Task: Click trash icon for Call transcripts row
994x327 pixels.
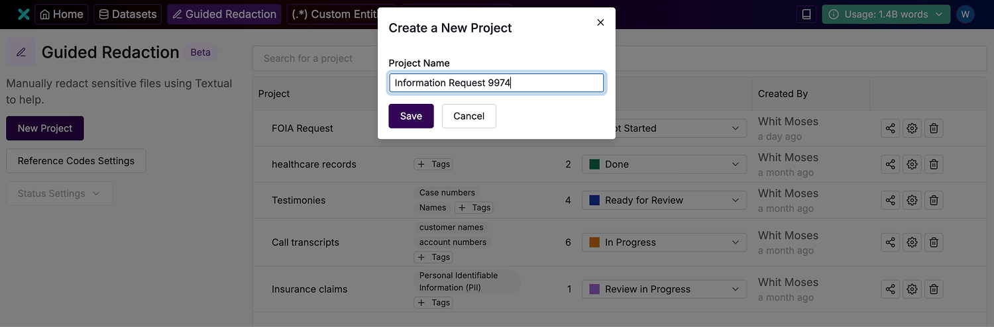Action: pyautogui.click(x=934, y=242)
